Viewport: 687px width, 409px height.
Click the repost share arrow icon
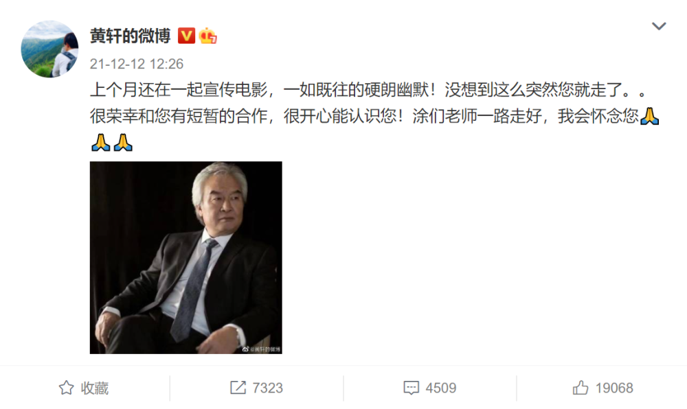point(238,388)
